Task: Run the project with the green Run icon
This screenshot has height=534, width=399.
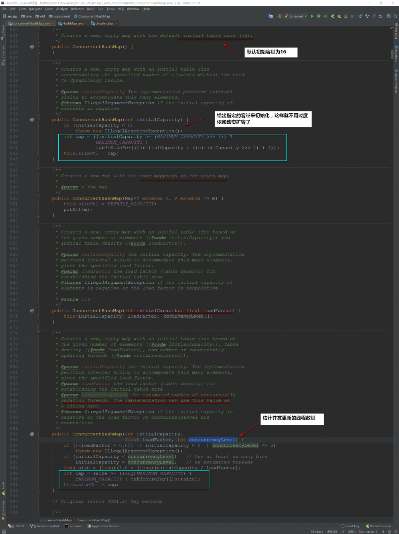Action: (x=312, y=16)
